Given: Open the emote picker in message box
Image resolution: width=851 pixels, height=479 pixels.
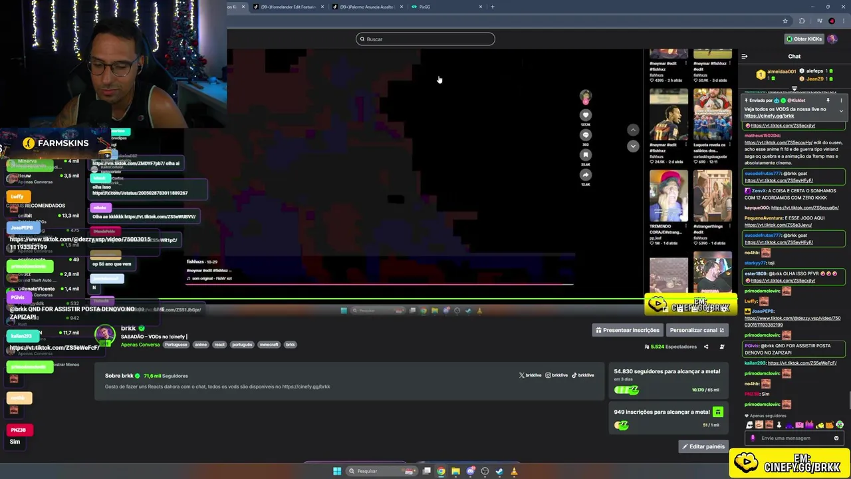Looking at the screenshot, I should pos(836,438).
